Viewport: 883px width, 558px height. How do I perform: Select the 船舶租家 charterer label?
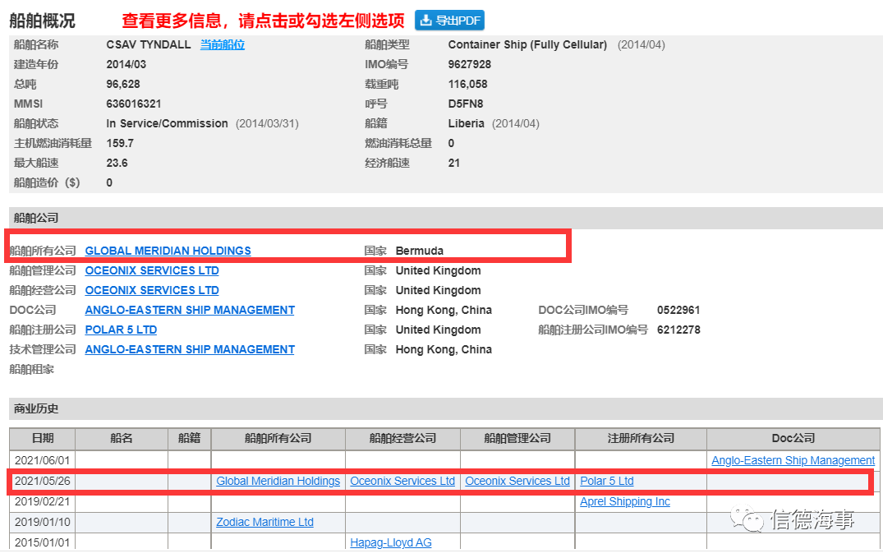click(32, 369)
